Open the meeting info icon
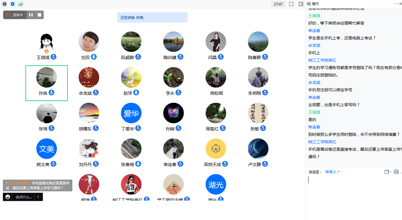The width and height of the screenshot is (402, 220). 5,4
